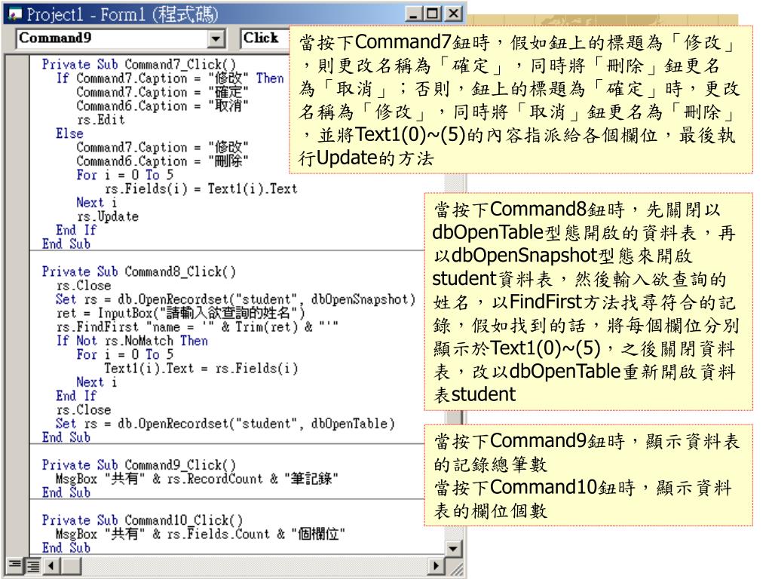This screenshot has width=772, height=579.
Task: Open the Command9 object dropdown
Action: point(216,38)
